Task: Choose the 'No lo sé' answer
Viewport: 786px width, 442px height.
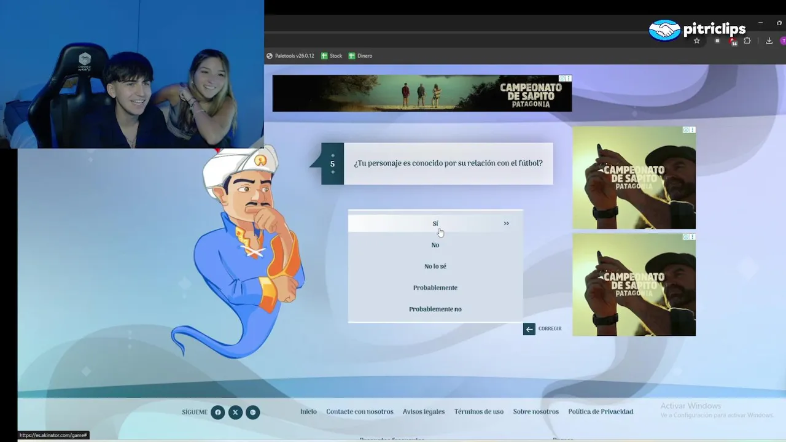Action: [x=435, y=266]
